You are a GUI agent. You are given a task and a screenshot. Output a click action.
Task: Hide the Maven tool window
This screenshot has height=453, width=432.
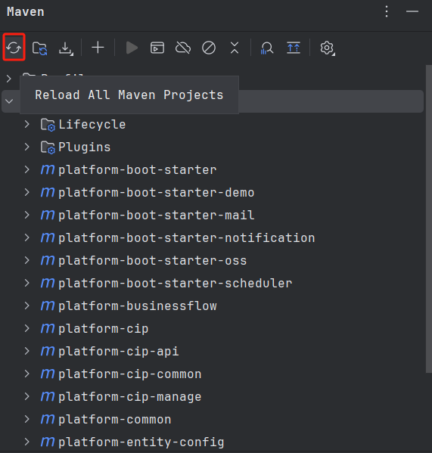tap(412, 11)
